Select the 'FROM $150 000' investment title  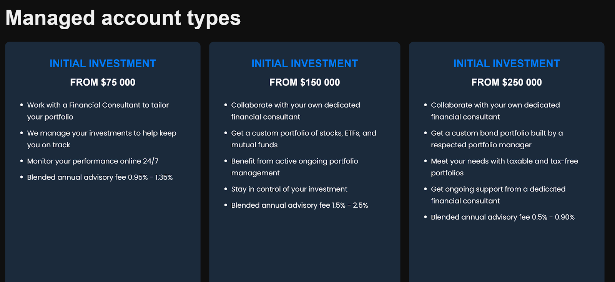(304, 82)
